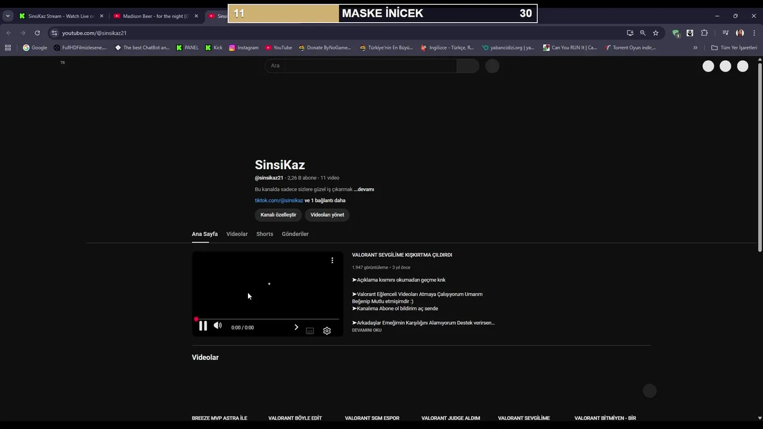Open Instagram bookmark
Viewport: 763px width, 429px height.
[243, 48]
